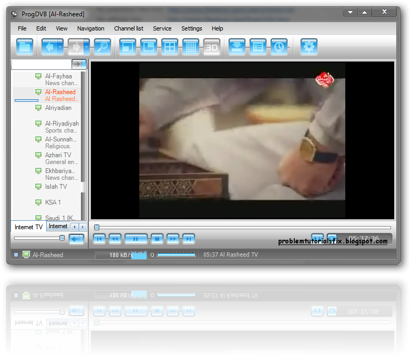411x357 pixels.
Task: Open the Navigation menu
Action: (x=91, y=28)
